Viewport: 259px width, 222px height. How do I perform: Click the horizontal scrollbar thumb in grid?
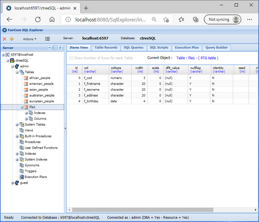pos(142,210)
